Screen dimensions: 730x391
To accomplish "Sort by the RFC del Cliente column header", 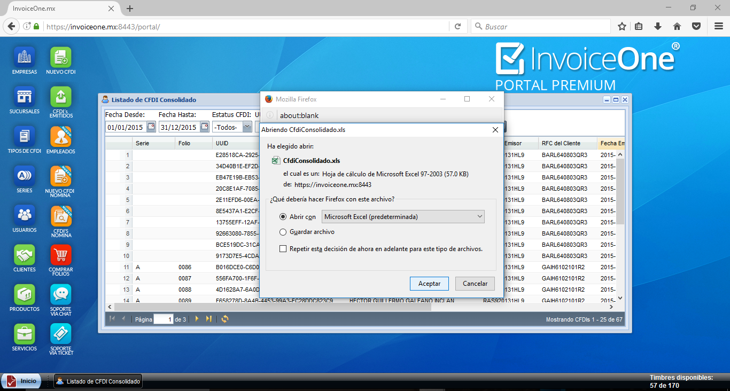I will (x=568, y=143).
